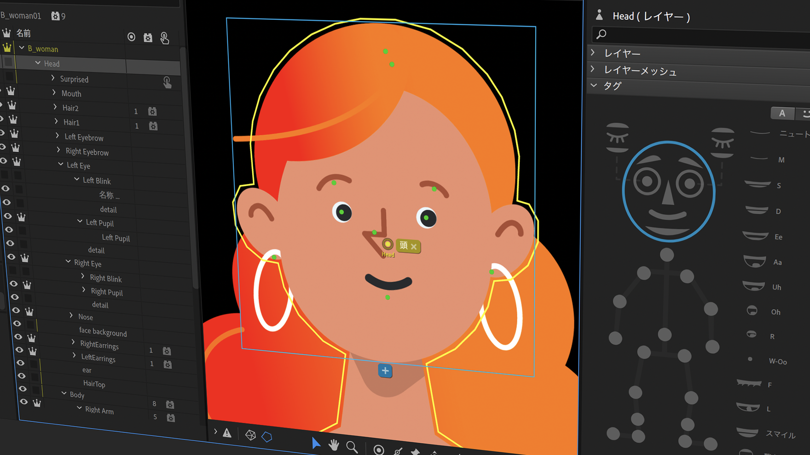Image resolution: width=810 pixels, height=455 pixels.
Task: Expand the Right Blink group
Action: [x=83, y=276]
